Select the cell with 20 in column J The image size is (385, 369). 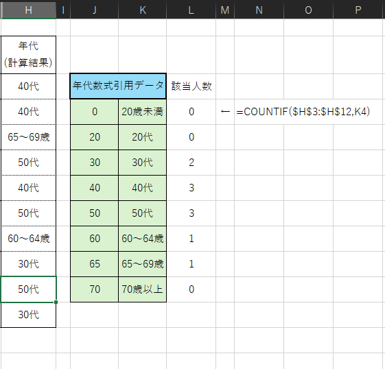tap(94, 137)
